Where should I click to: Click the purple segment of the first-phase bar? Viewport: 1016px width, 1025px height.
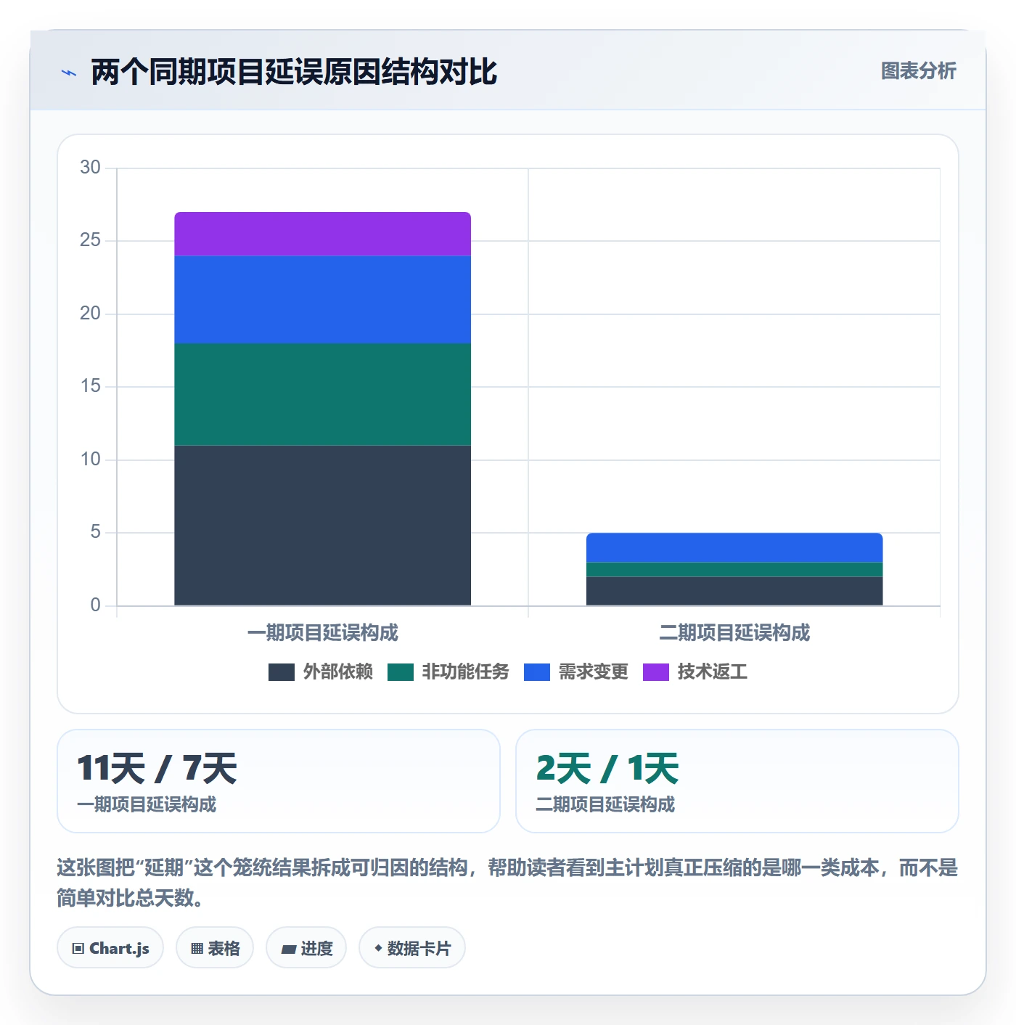pos(322,234)
